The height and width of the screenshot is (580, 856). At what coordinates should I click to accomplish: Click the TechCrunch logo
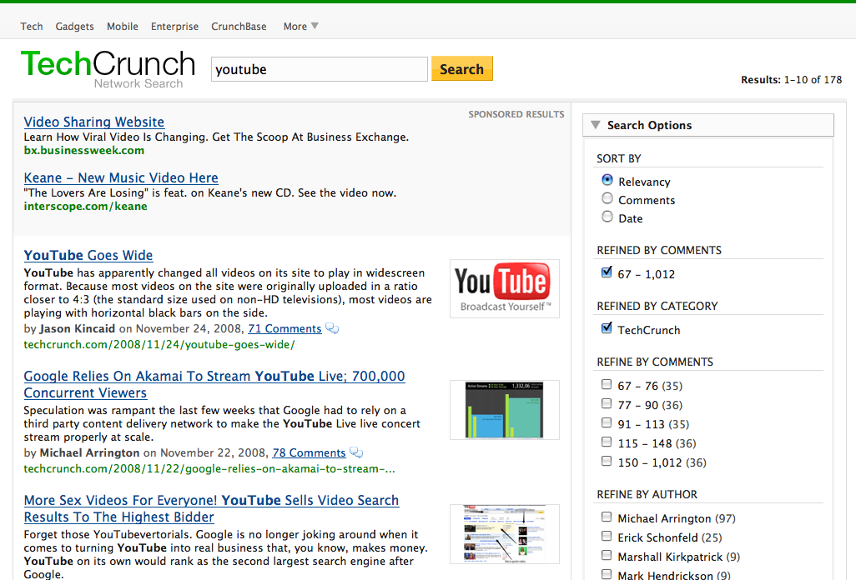[108, 65]
